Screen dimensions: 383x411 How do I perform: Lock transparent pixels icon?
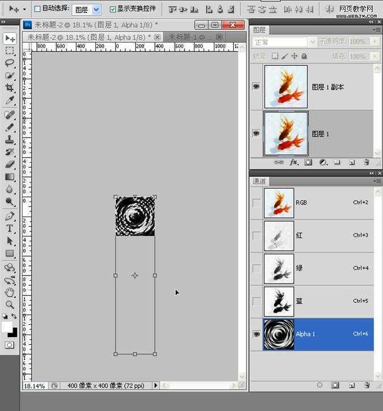click(x=275, y=56)
